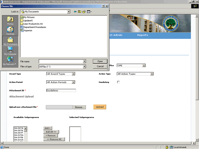Expand the File name dropdown arrow

(x=84, y=61)
